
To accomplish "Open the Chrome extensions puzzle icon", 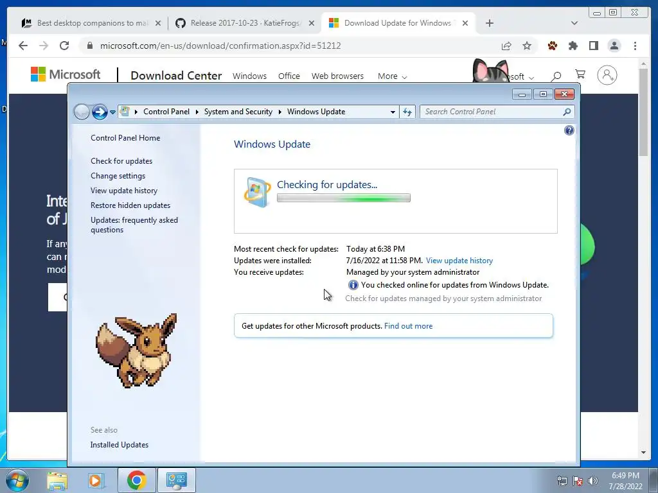I will pyautogui.click(x=573, y=46).
